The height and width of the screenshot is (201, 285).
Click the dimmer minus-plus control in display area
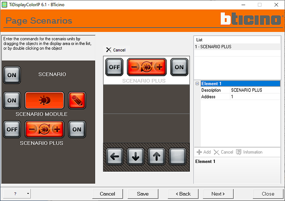click(147, 67)
